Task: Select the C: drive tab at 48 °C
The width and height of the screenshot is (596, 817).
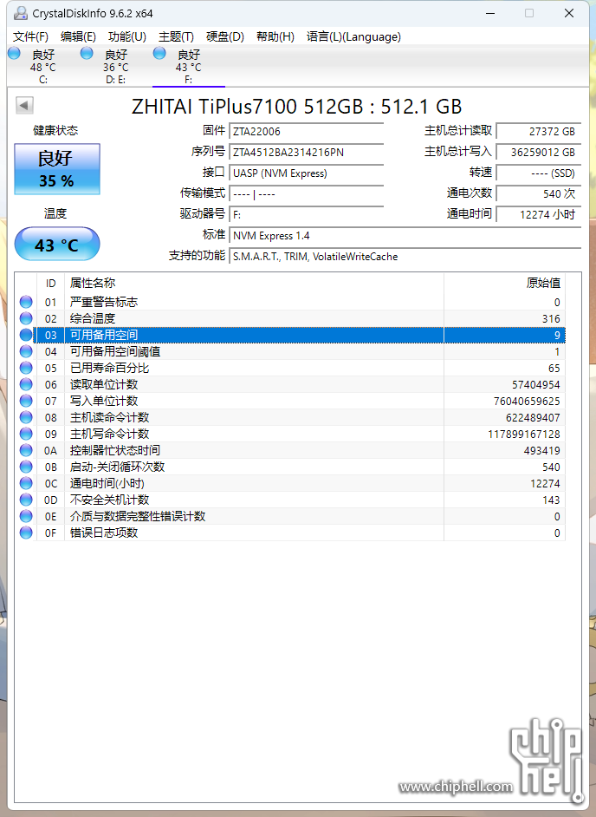Action: [42, 66]
